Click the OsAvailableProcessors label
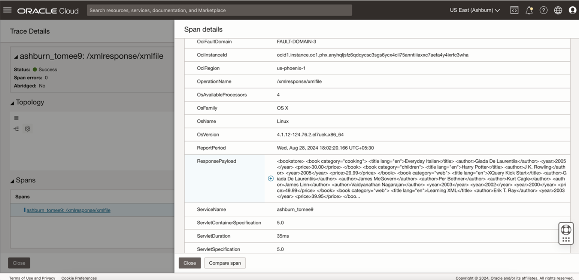Viewport: 579px width, 280px height. pyautogui.click(x=222, y=95)
